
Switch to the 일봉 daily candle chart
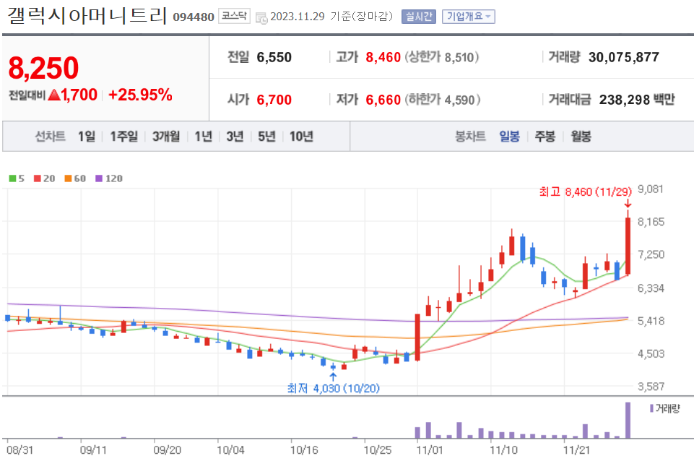[509, 137]
